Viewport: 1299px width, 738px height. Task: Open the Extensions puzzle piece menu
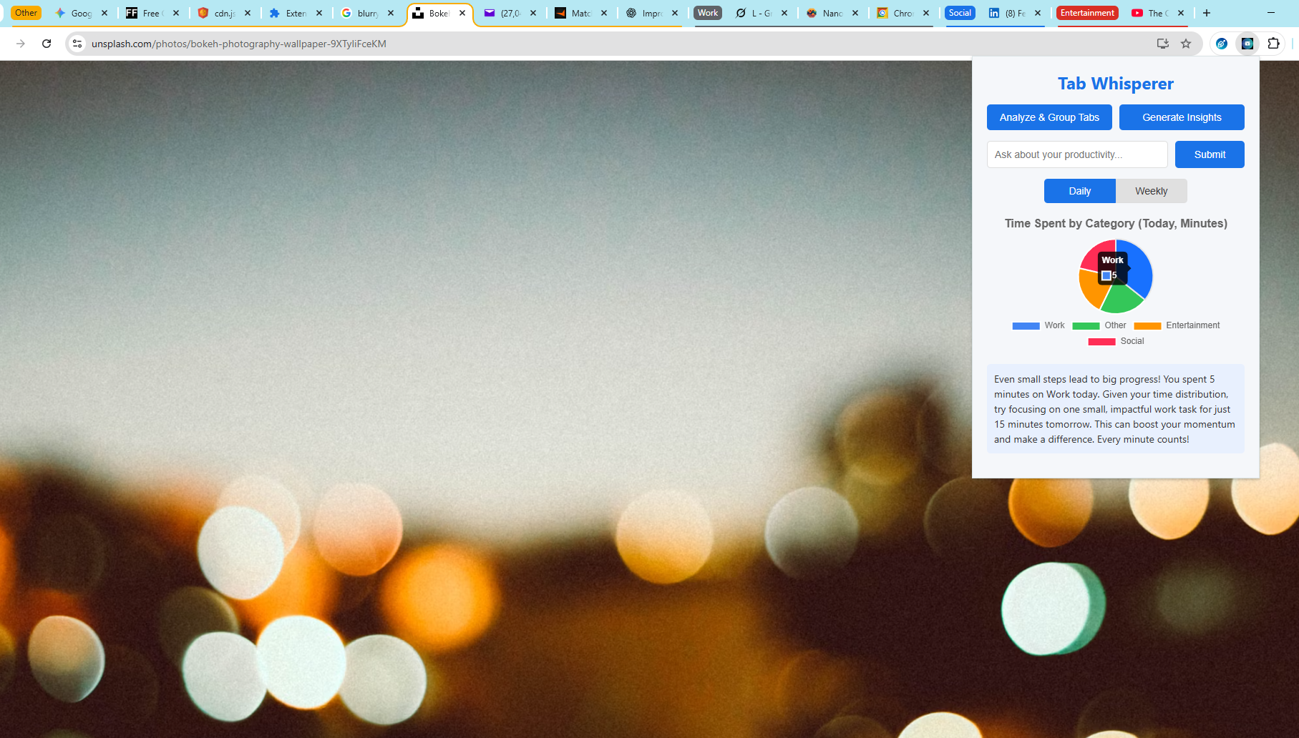pyautogui.click(x=1273, y=44)
